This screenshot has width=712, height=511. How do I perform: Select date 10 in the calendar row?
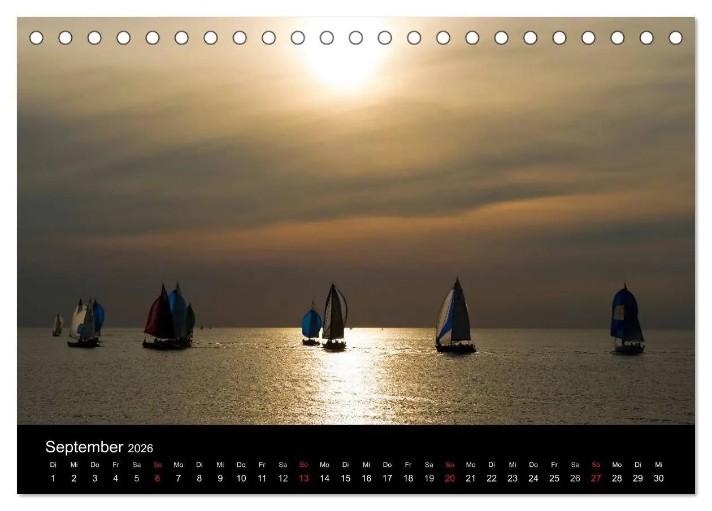coord(241,478)
